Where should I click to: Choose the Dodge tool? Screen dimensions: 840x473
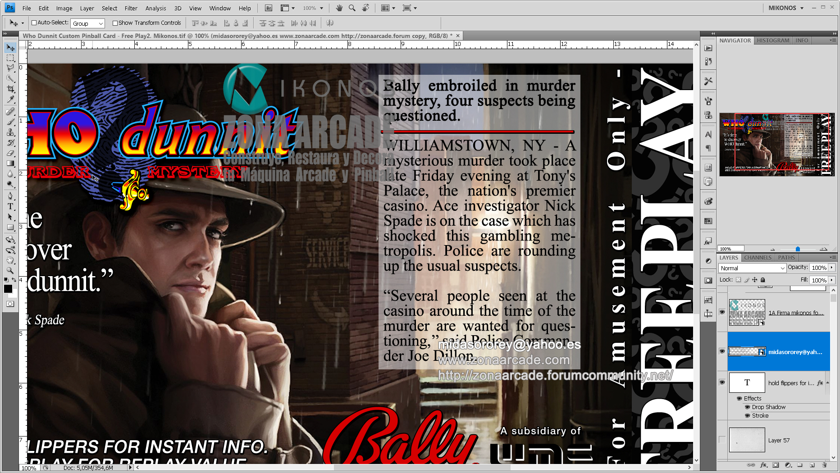[x=10, y=184]
